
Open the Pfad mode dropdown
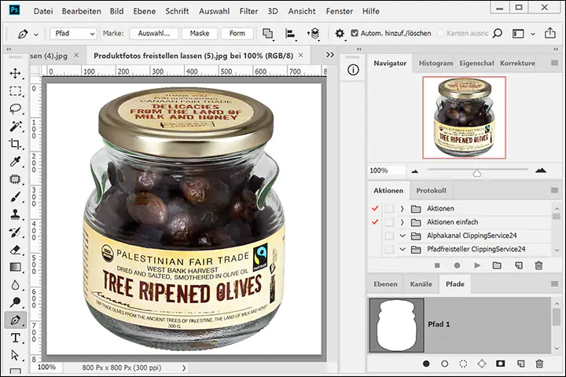[x=74, y=34]
